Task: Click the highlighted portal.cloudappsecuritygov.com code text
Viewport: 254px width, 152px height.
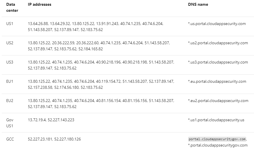Action: coord(217,139)
